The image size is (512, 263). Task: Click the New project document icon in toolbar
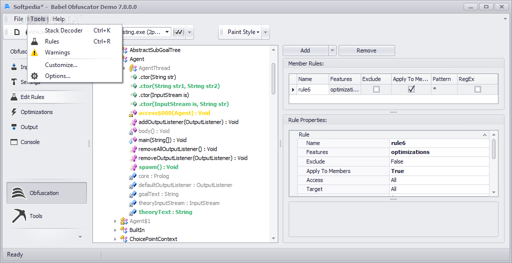[17, 32]
